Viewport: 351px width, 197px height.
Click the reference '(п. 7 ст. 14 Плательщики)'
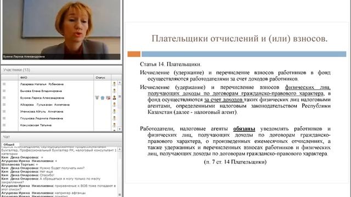tap(235, 162)
